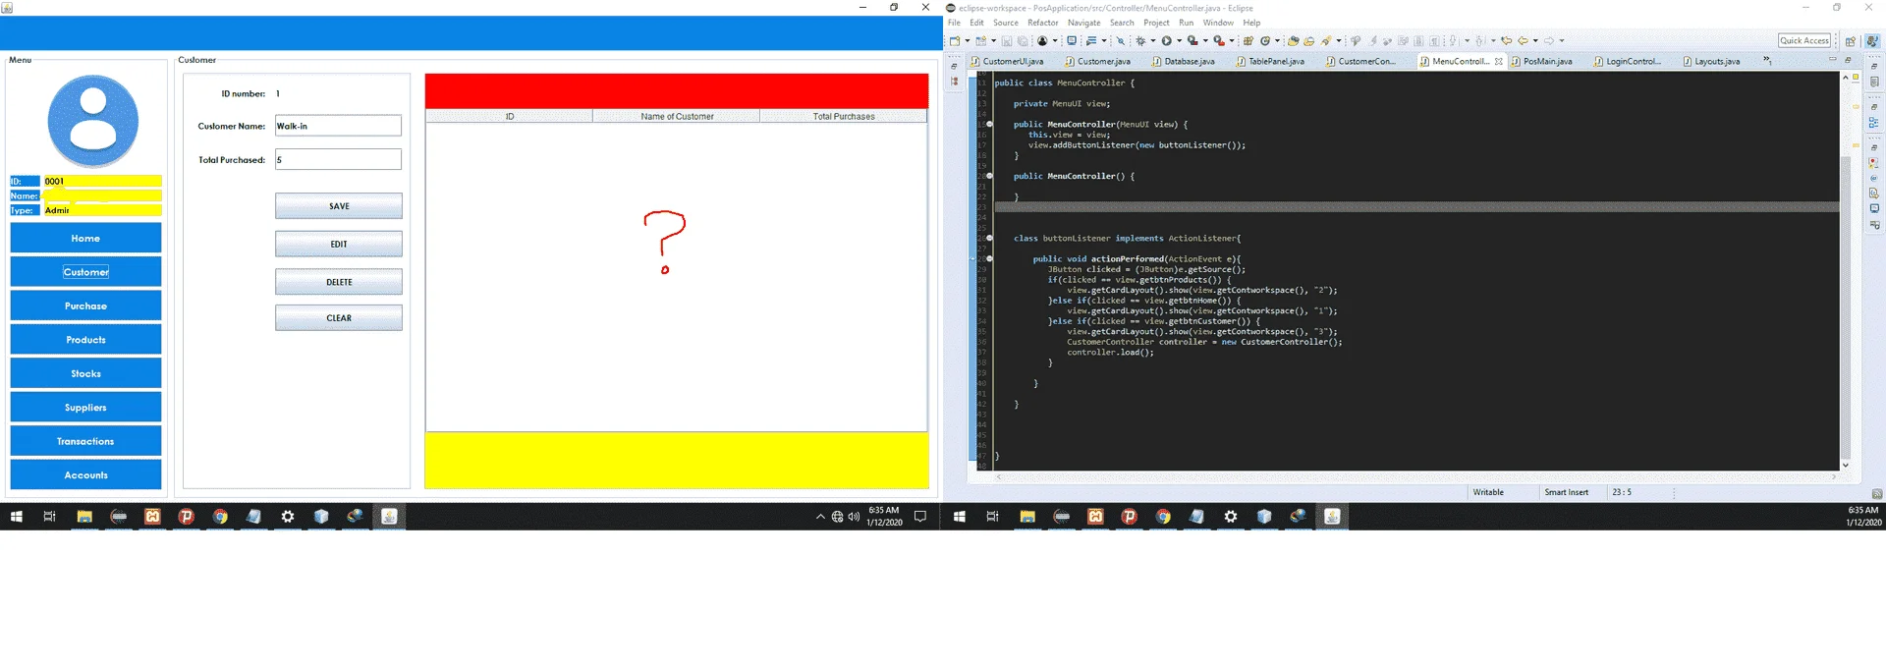The image size is (1886, 667).
Task: Launch Run with Coverage icon in Eclipse
Action: pos(1193,41)
